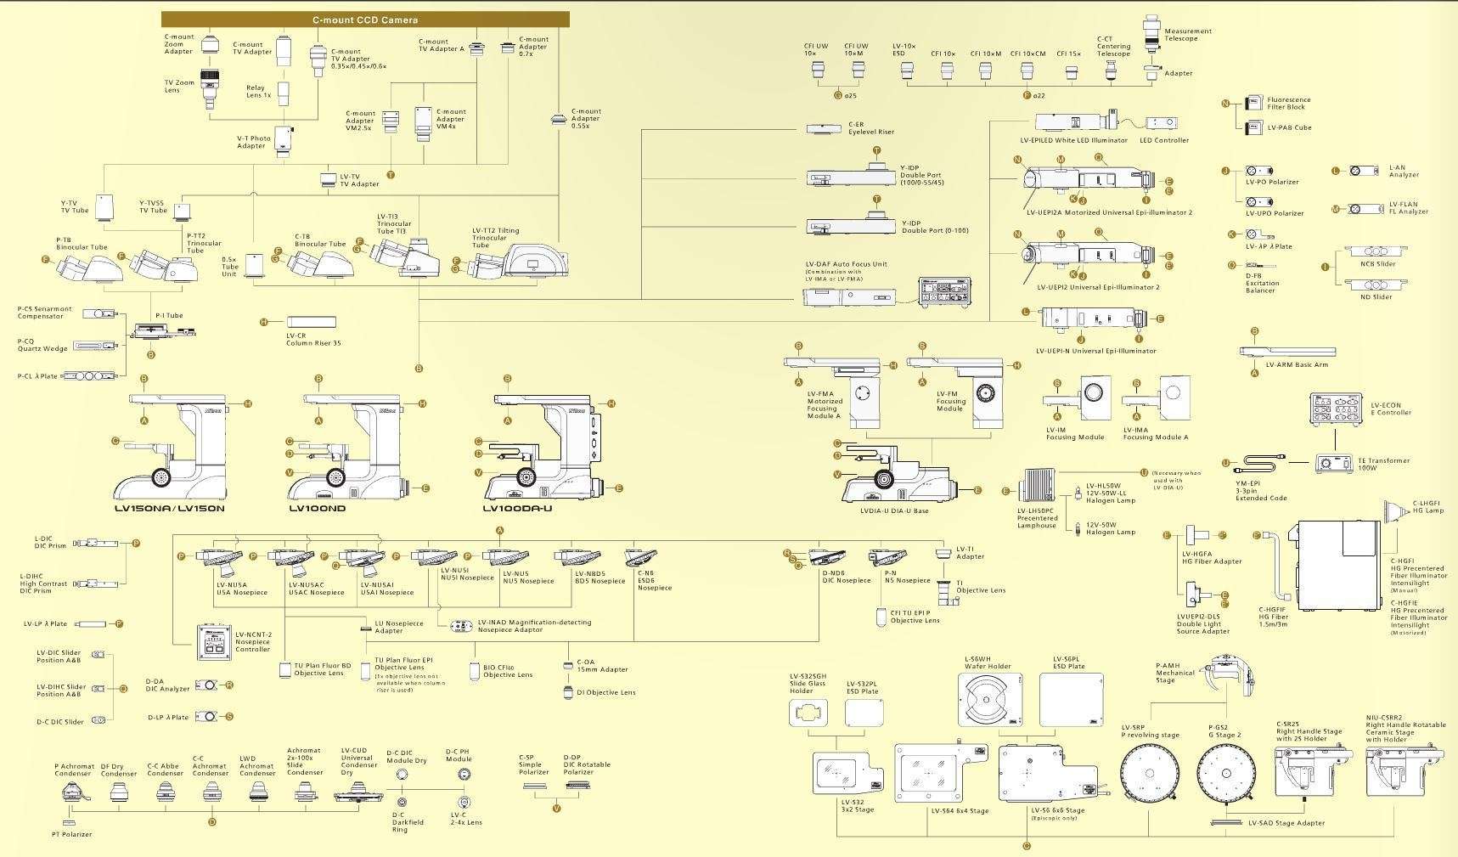The image size is (1458, 857).
Task: Select the LV-NCNT-2 Nosepiece Controller icon
Action: (x=212, y=642)
